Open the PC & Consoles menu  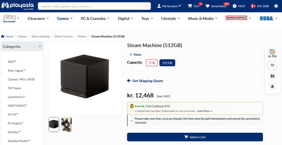(x=95, y=18)
